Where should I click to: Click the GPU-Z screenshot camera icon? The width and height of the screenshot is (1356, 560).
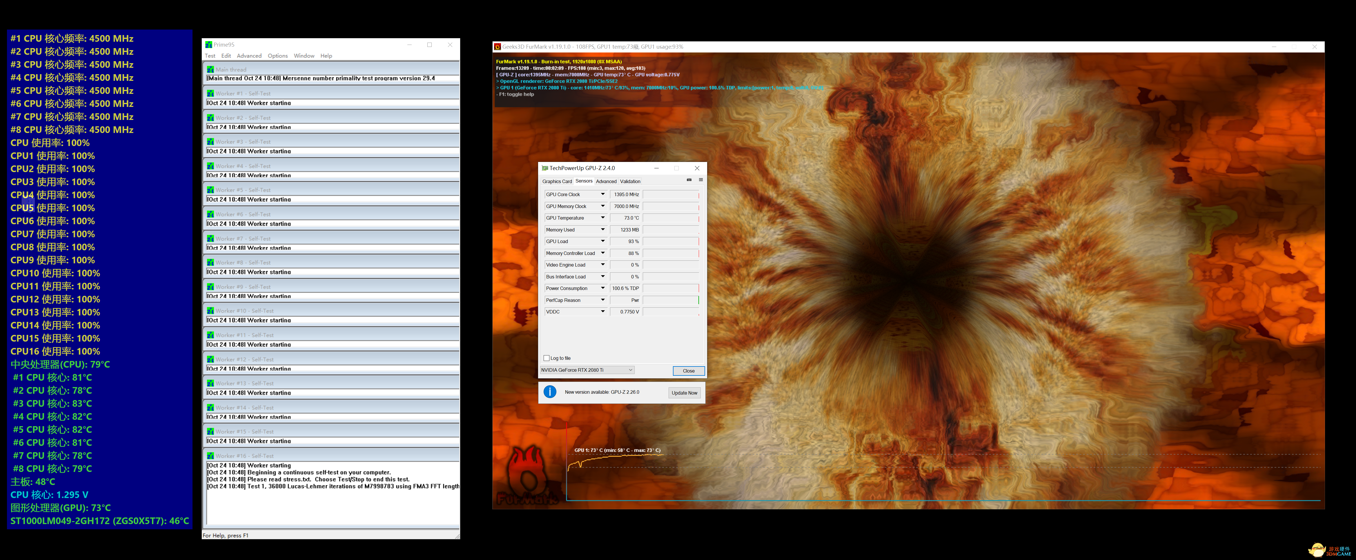pos(689,180)
